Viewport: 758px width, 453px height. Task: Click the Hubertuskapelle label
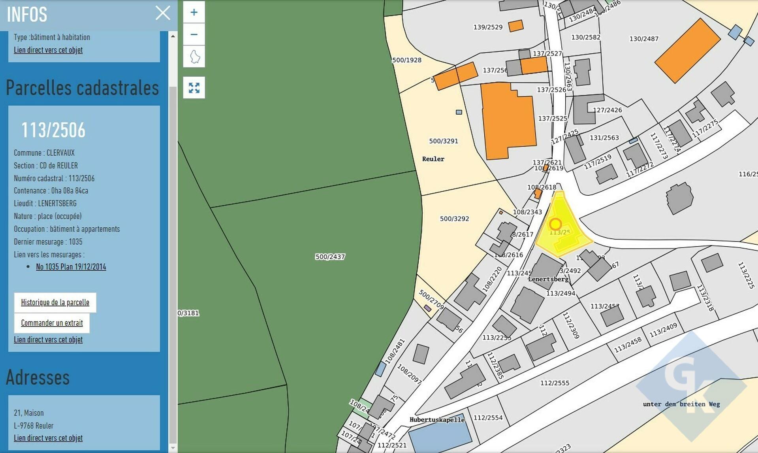click(x=437, y=420)
